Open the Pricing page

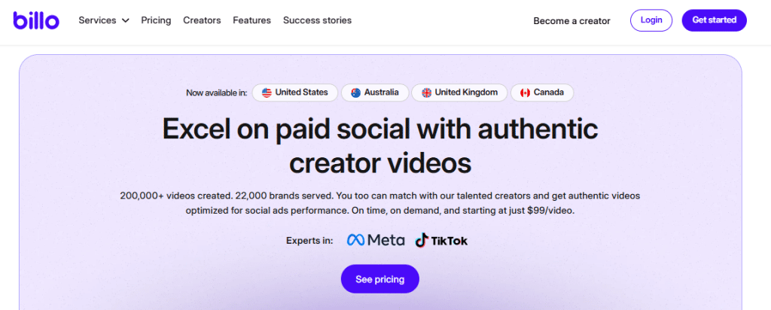(x=156, y=20)
